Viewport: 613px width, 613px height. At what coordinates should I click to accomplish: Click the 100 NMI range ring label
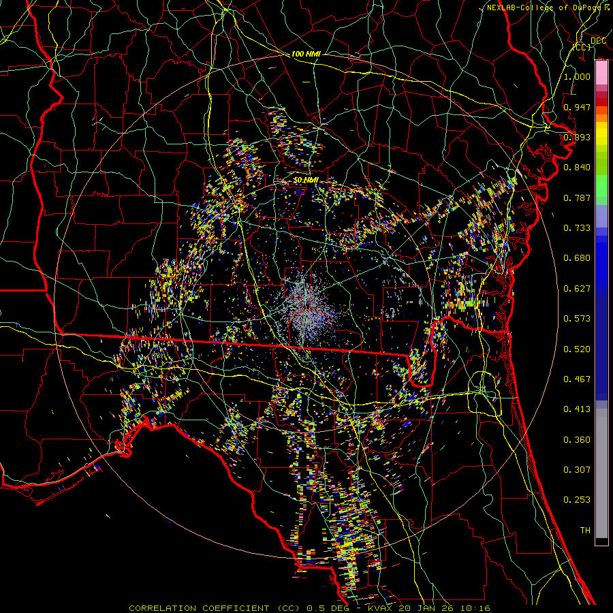coord(305,53)
